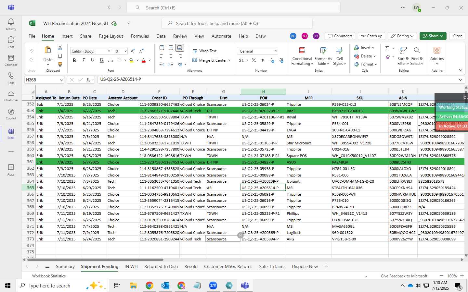Open the Editing mode dropdown
Image resolution: width=468 pixels, height=292 pixels.
403,36
